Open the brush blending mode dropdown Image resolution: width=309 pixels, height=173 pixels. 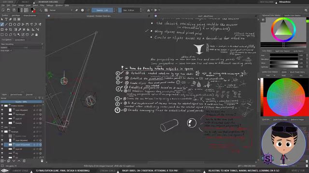pyautogui.click(x=61, y=10)
